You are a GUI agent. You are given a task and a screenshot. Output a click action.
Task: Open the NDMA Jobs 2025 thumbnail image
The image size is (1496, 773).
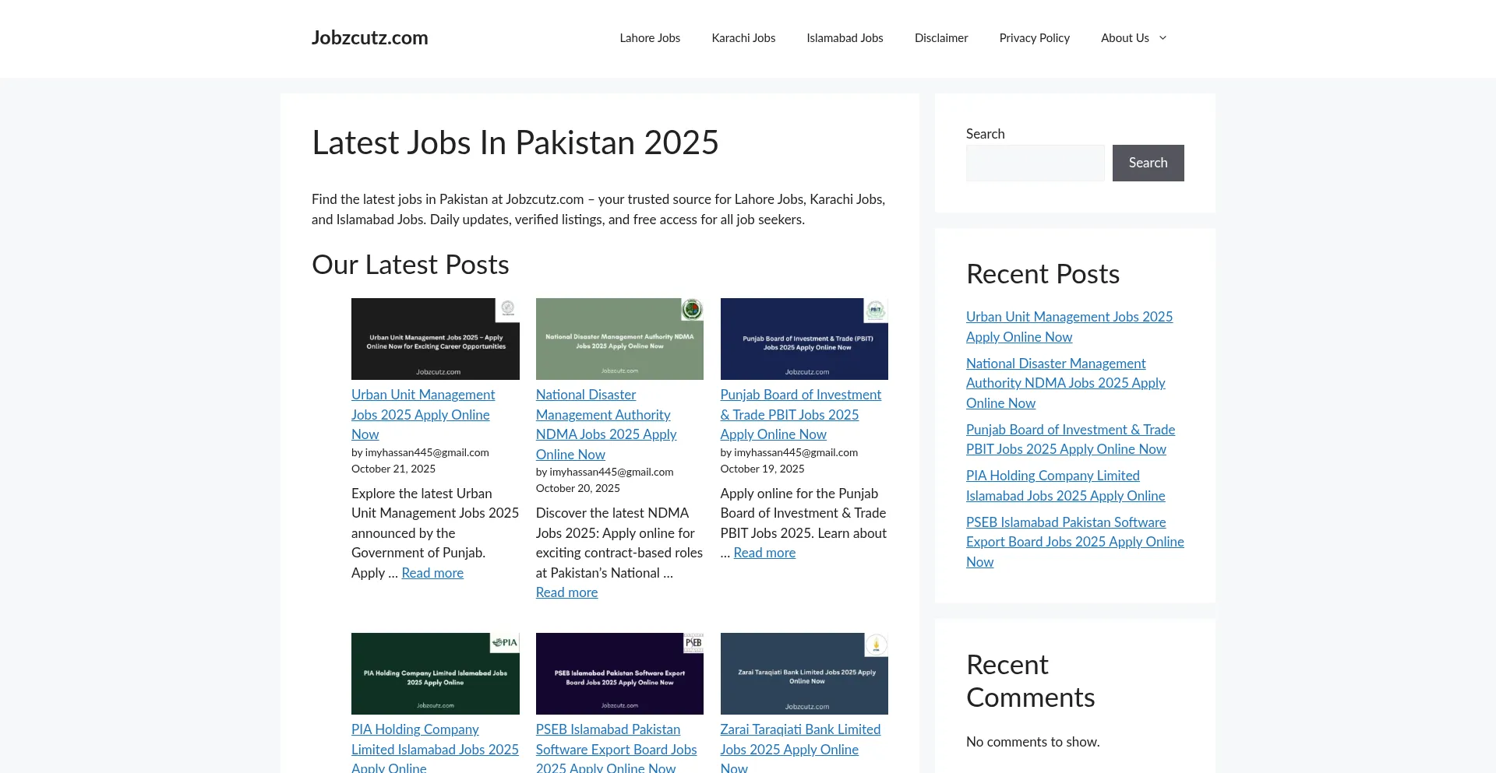coord(619,339)
